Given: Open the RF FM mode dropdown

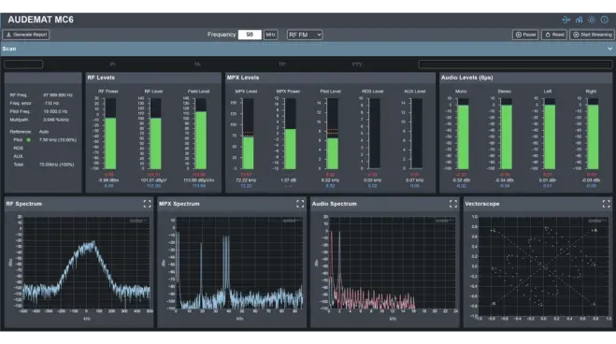Looking at the screenshot, I should tap(305, 35).
